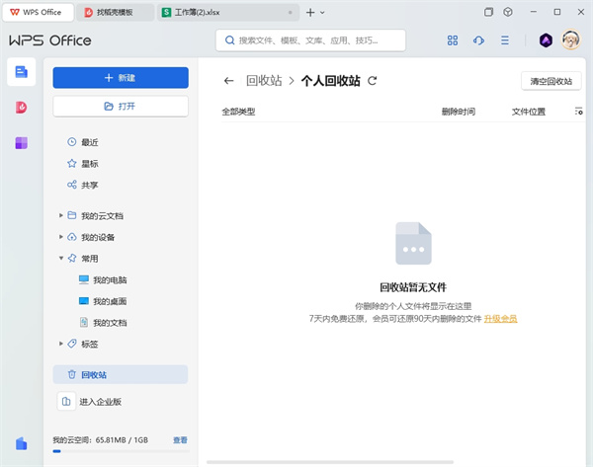Open the red Docer template icon in rail

(x=21, y=108)
